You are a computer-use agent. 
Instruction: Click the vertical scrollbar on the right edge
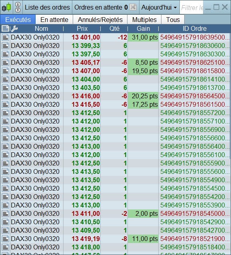click(x=230, y=96)
